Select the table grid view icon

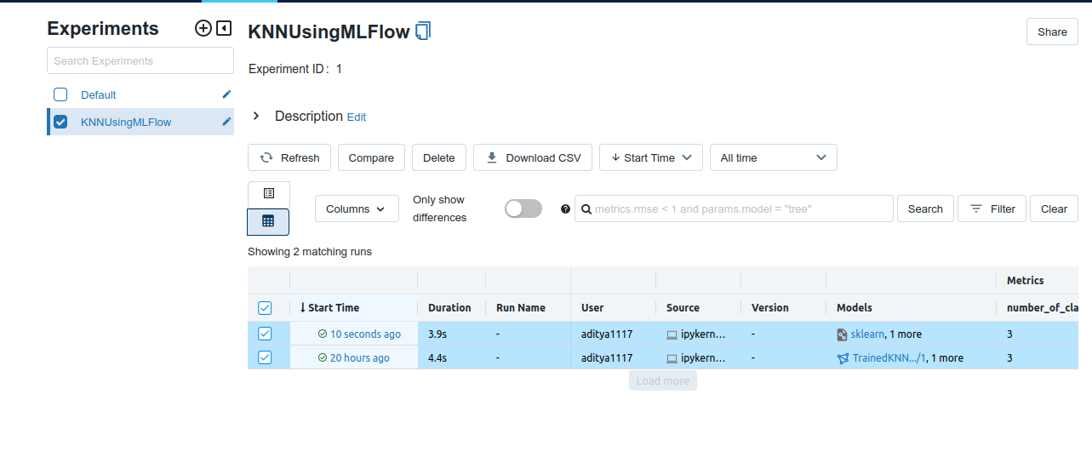(268, 221)
